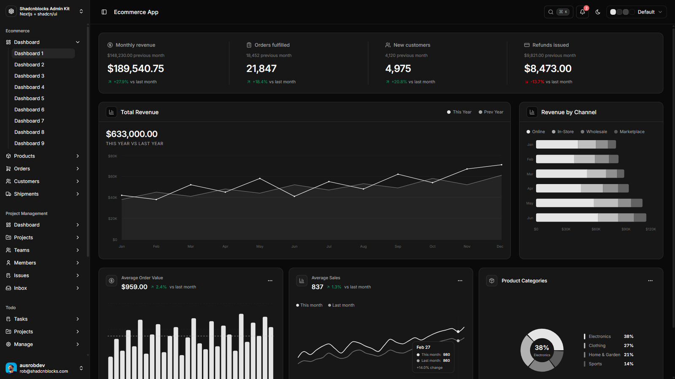Toggle Prev Year legend item

pos(491,112)
